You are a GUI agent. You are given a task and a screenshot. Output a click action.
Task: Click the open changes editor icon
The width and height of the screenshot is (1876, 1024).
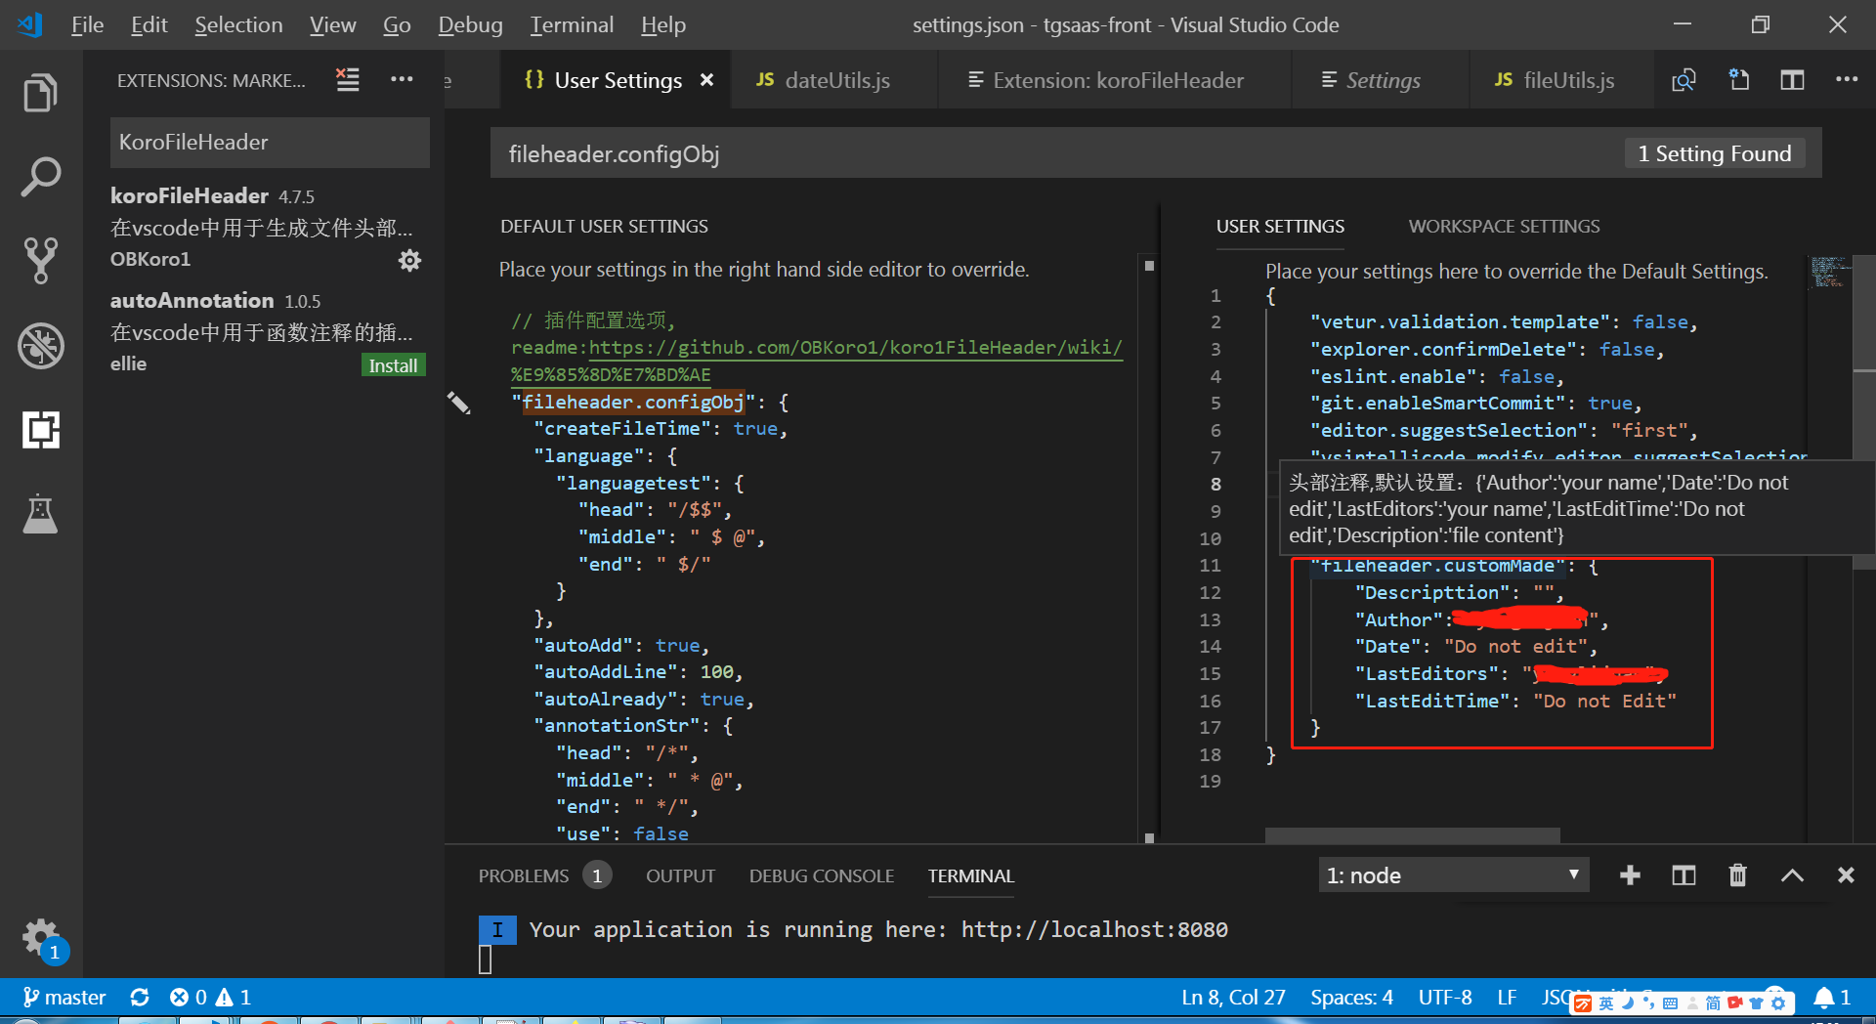click(1684, 80)
